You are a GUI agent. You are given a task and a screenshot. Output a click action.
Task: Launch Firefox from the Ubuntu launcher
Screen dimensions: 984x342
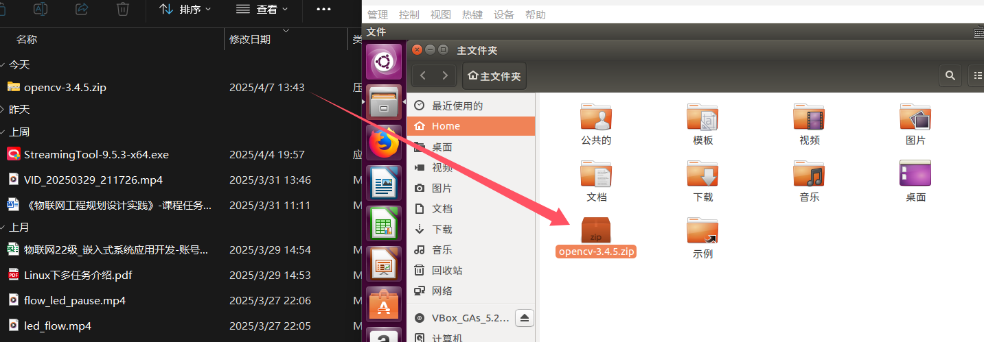pyautogui.click(x=383, y=143)
